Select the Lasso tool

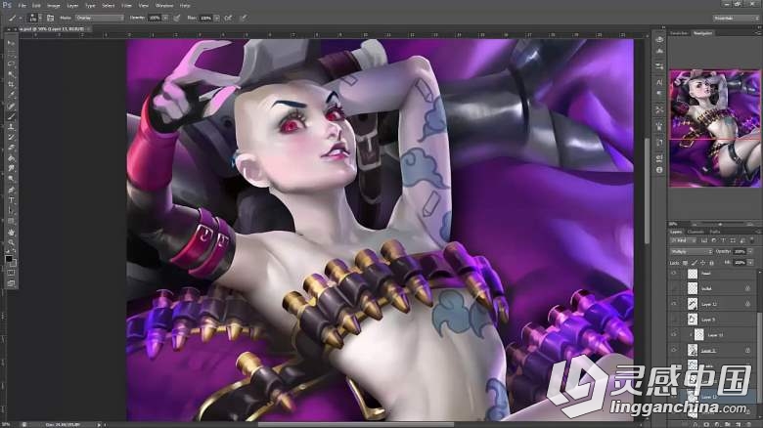point(11,64)
